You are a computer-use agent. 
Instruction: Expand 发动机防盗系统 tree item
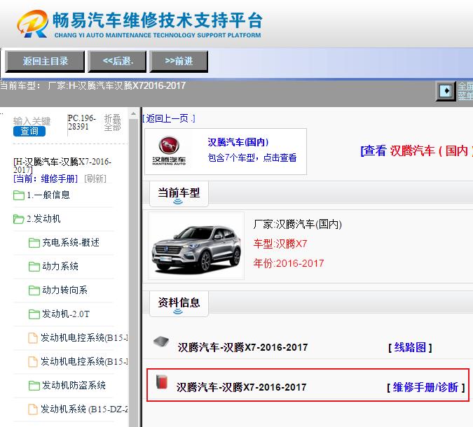[74, 385]
